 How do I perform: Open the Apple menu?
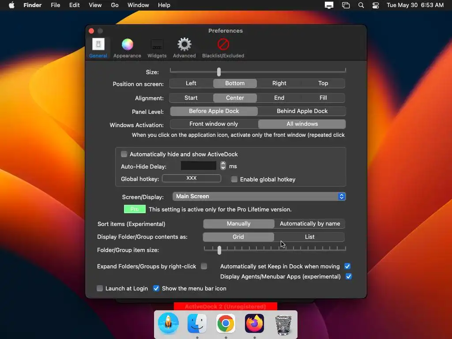coord(11,5)
